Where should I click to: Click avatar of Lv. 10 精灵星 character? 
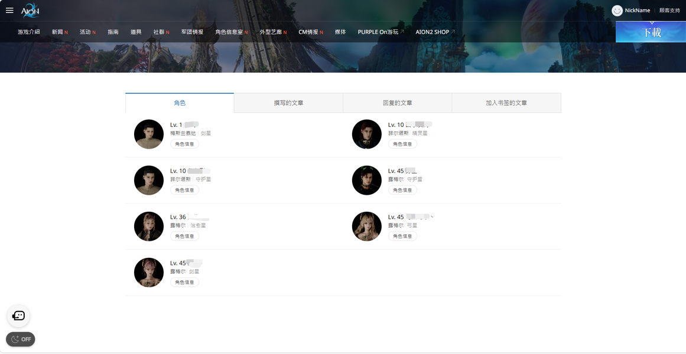point(366,134)
